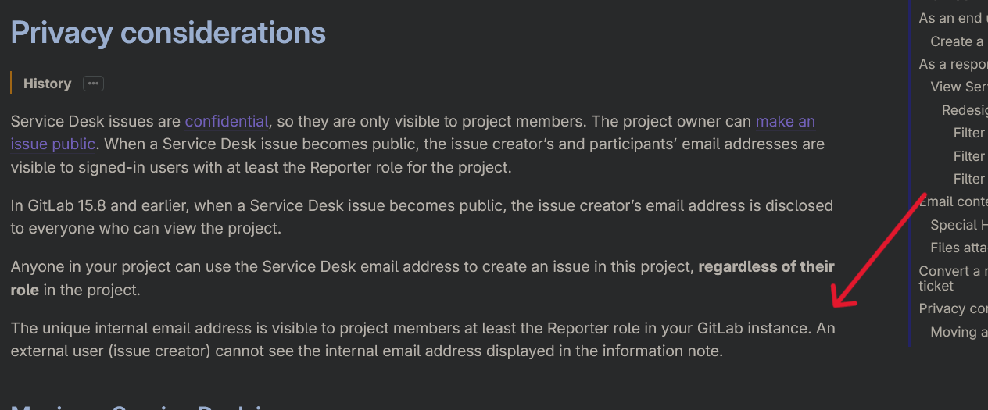Select the first Filter entry in sidebar

click(x=969, y=133)
